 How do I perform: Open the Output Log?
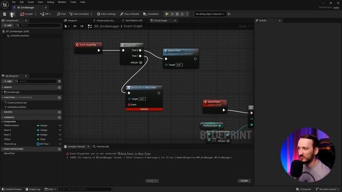pos(33,189)
